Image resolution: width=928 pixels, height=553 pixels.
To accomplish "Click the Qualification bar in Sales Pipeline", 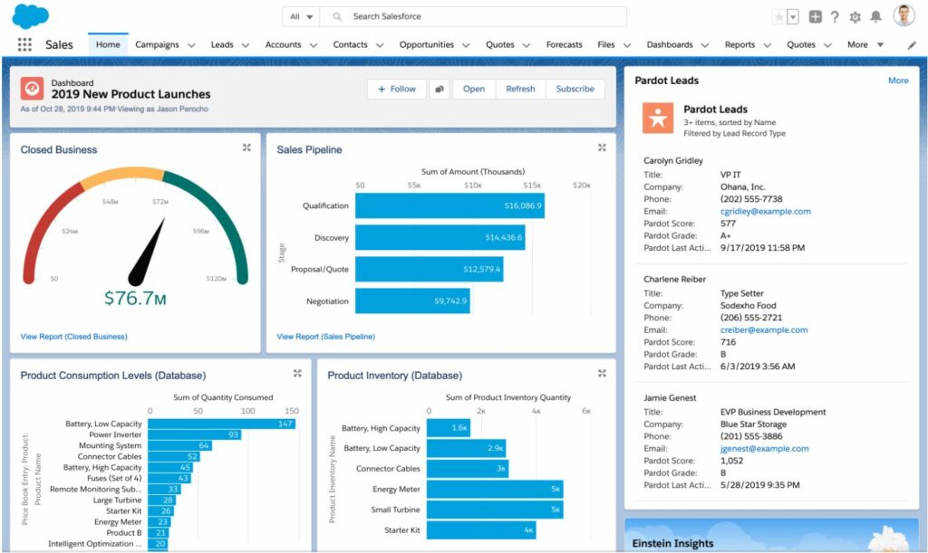I will pos(449,205).
